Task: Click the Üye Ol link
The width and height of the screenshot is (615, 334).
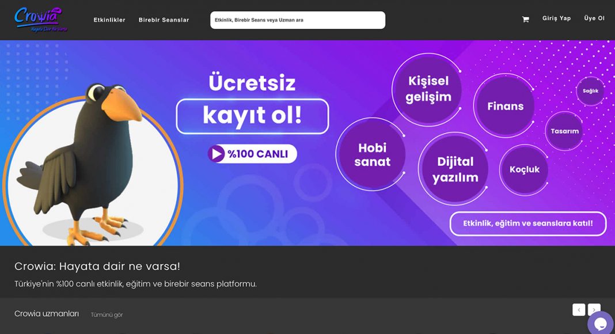Action: (594, 18)
